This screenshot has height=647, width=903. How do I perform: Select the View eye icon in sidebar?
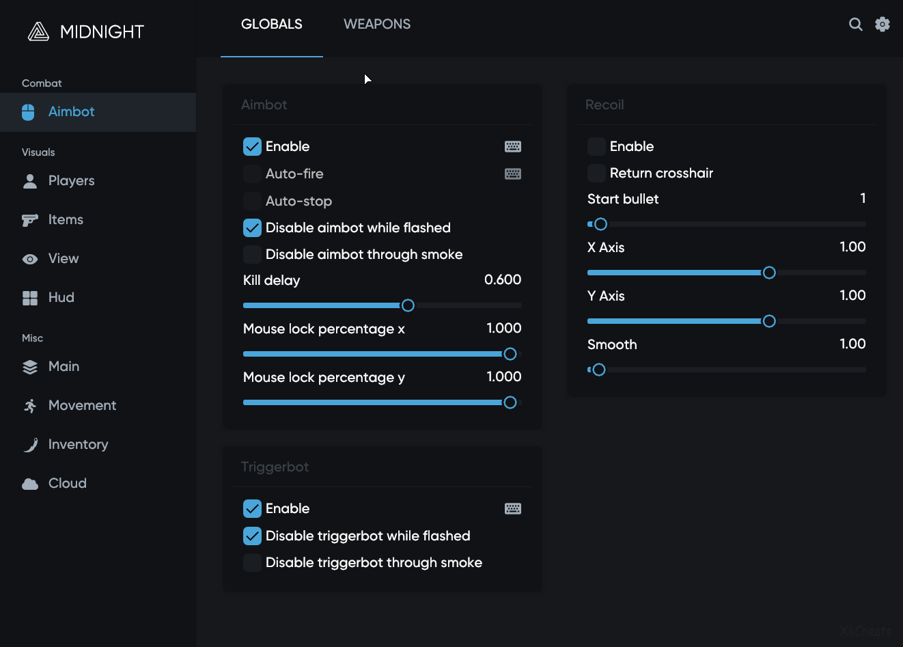[30, 259]
